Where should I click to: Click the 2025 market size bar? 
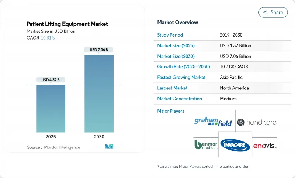(51, 108)
